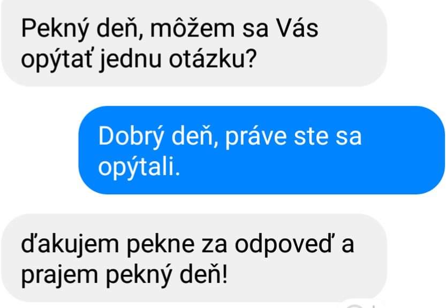Tap 'deň,' in the blue reply bubble
Image resolution: width=447 pixels, height=308 pixels.
[195, 137]
